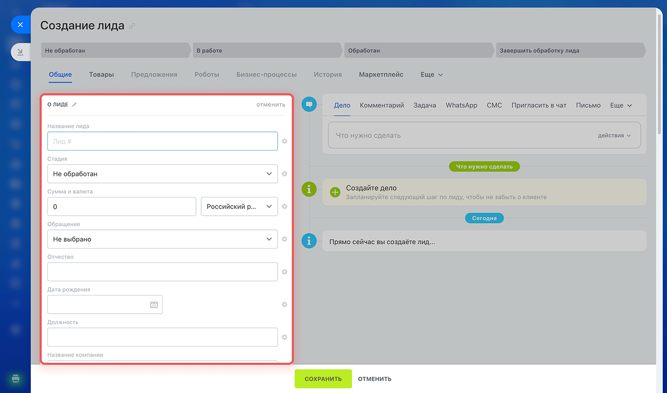Click отменить link in О ЛИДЕ section

pyautogui.click(x=271, y=104)
